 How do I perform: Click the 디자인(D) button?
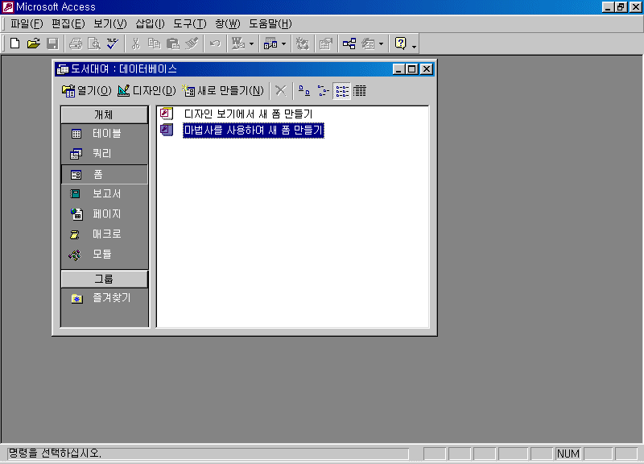tap(147, 90)
